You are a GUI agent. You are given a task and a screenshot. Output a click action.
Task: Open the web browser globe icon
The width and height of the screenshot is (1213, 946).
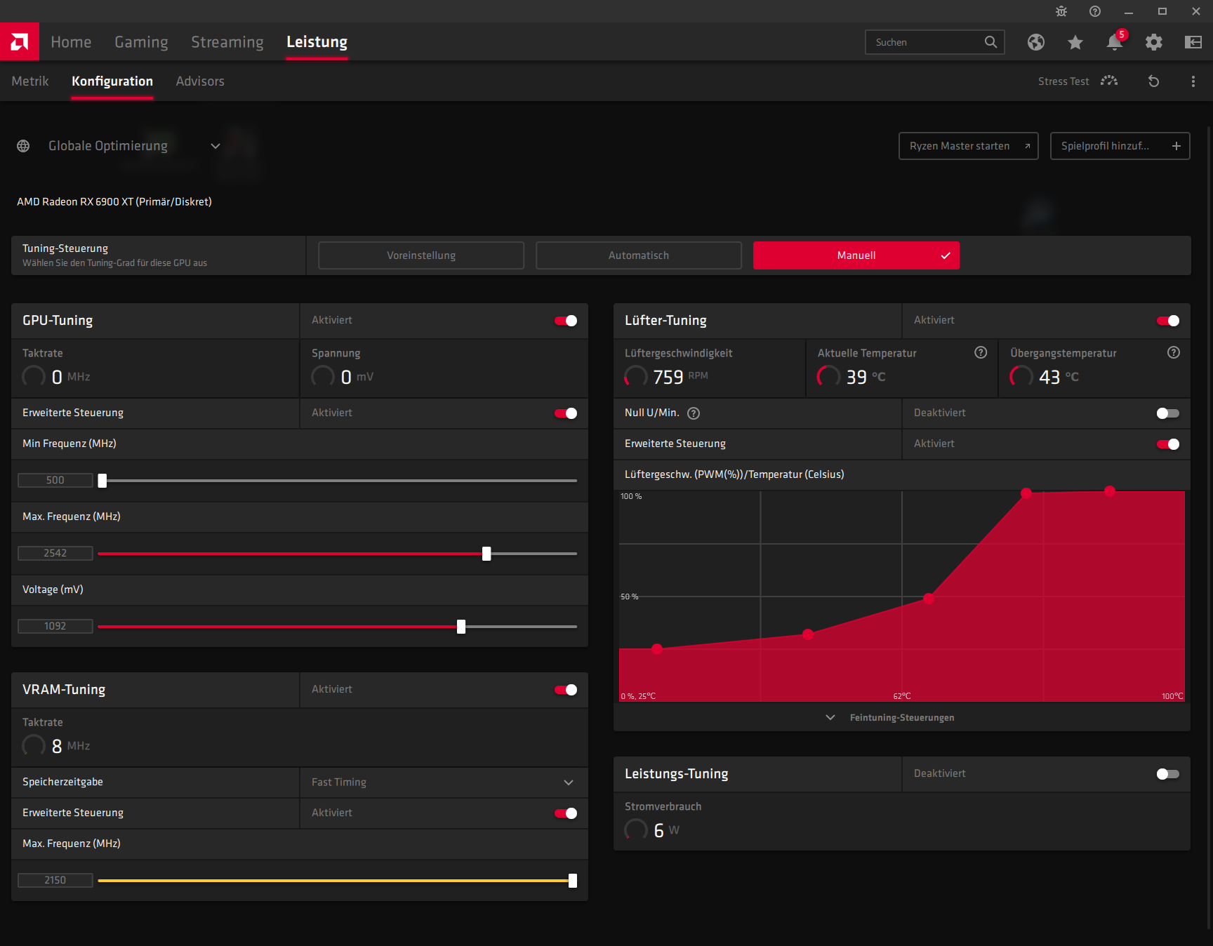[1036, 42]
